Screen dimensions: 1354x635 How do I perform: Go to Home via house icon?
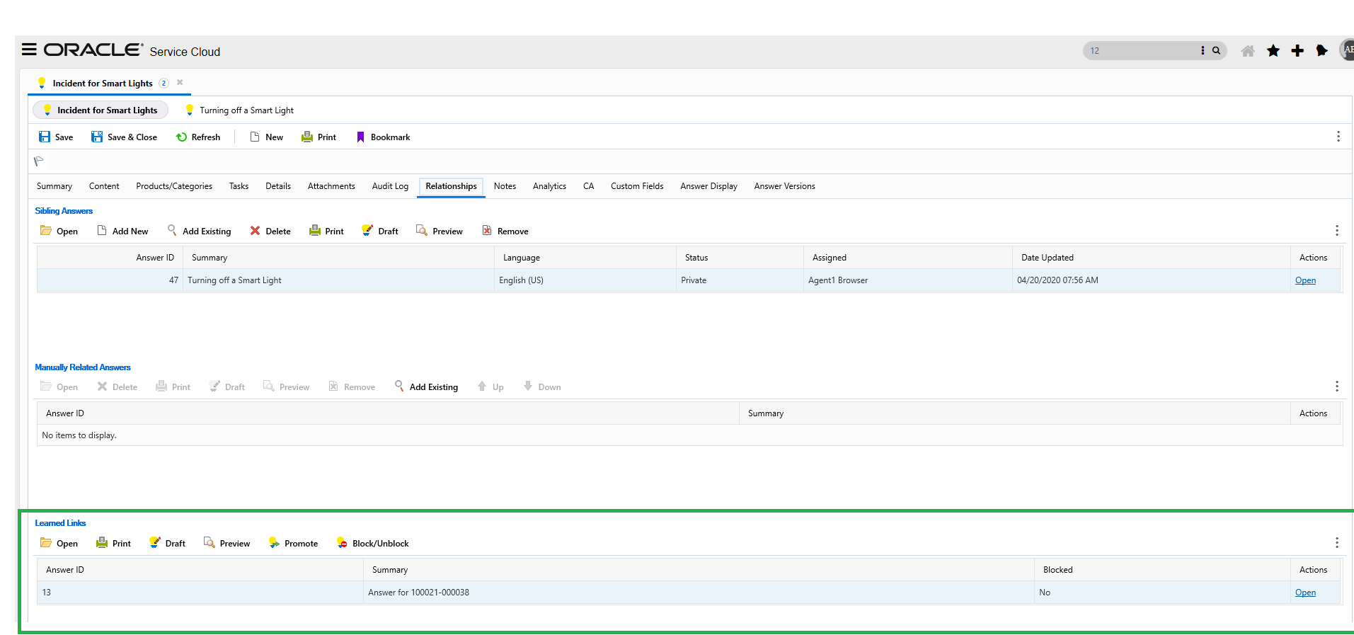tap(1248, 50)
